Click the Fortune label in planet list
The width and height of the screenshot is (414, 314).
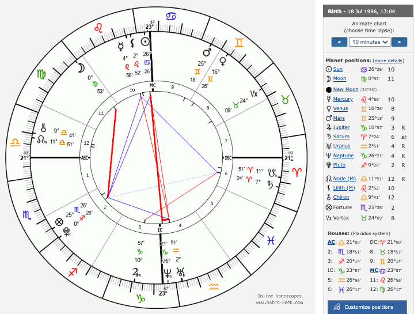click(343, 207)
